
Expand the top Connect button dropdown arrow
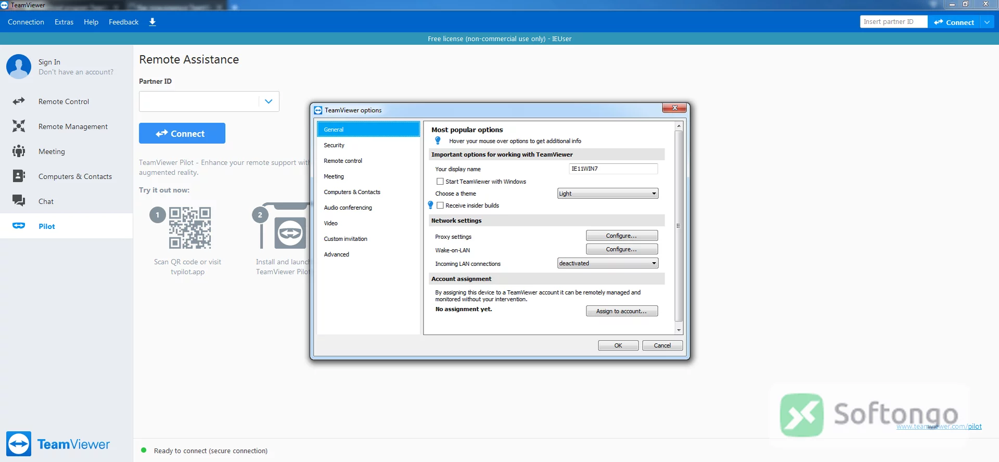(987, 22)
